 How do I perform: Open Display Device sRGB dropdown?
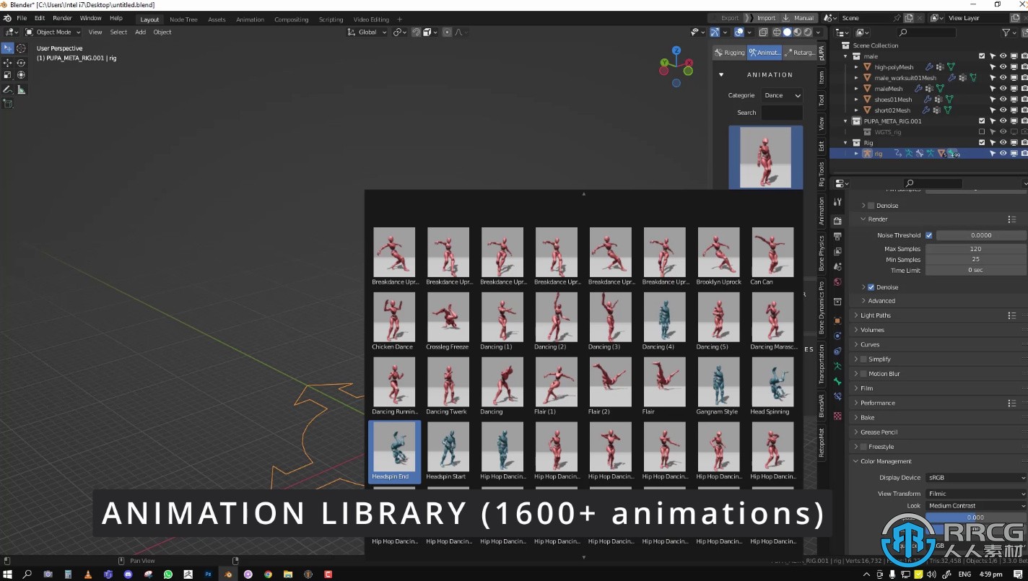tap(976, 478)
